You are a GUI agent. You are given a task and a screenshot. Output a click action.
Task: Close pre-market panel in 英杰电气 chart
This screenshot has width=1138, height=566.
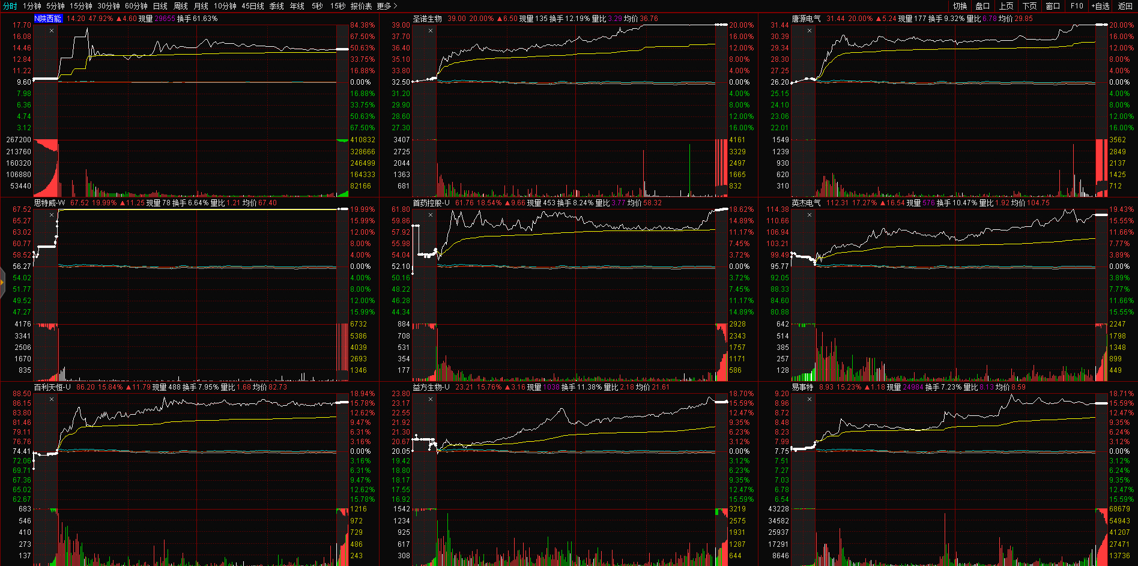coord(810,215)
